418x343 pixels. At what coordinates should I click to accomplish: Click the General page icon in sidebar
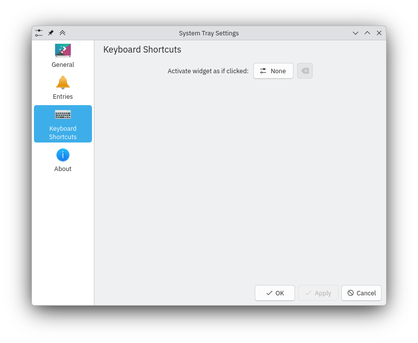[63, 50]
